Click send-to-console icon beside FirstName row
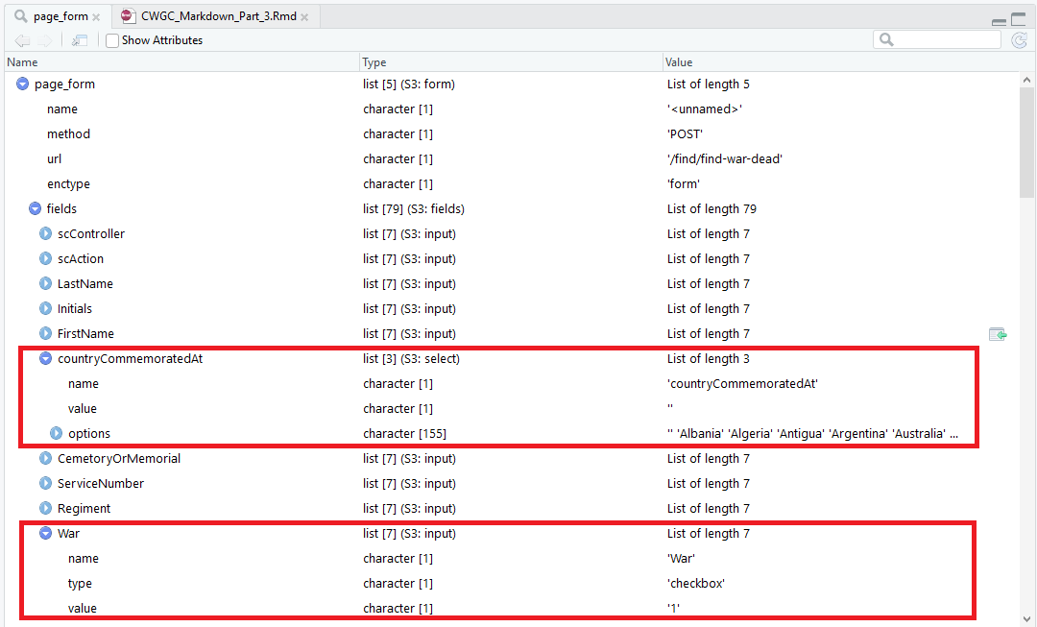1037x627 pixels. [998, 334]
